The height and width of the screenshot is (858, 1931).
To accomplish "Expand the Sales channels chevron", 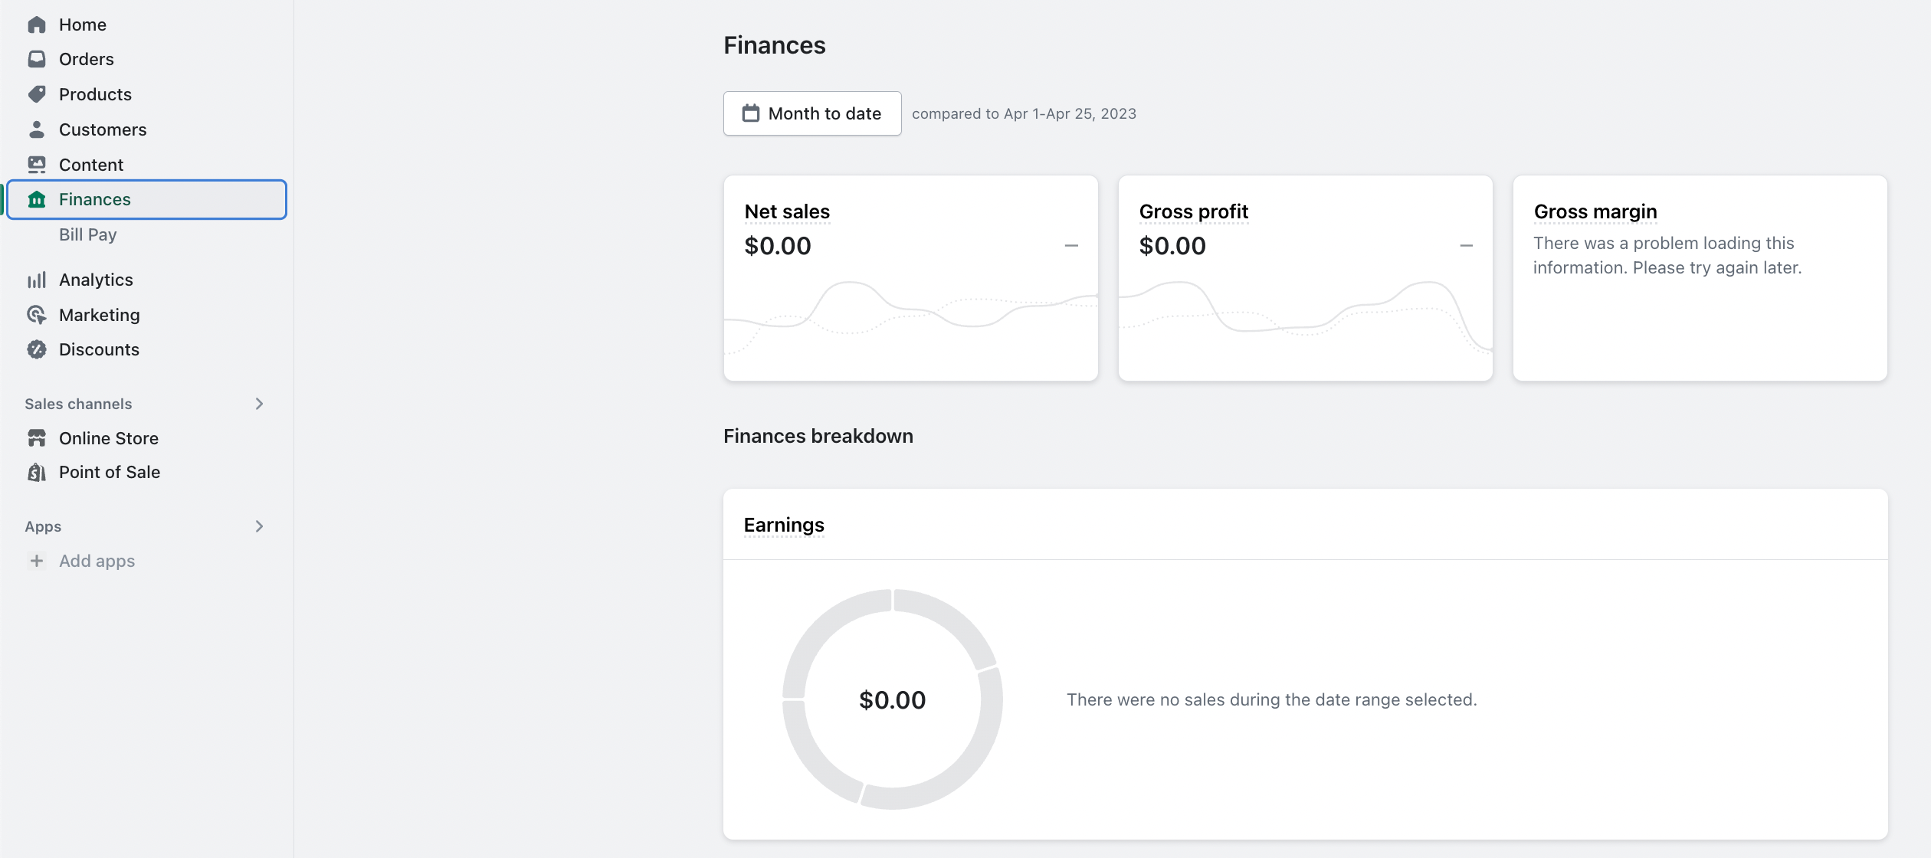I will (259, 404).
